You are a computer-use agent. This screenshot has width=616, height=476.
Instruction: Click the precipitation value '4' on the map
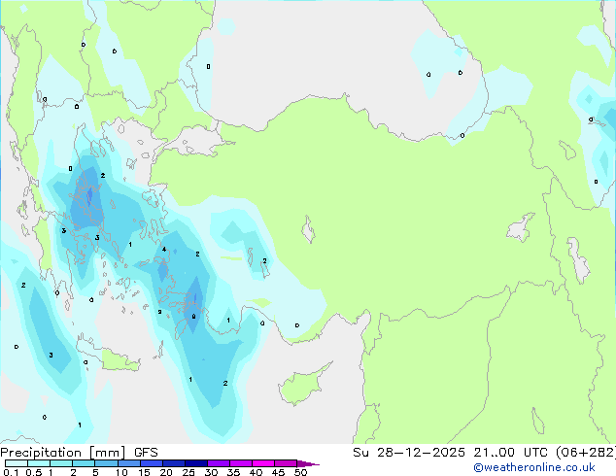[164, 249]
